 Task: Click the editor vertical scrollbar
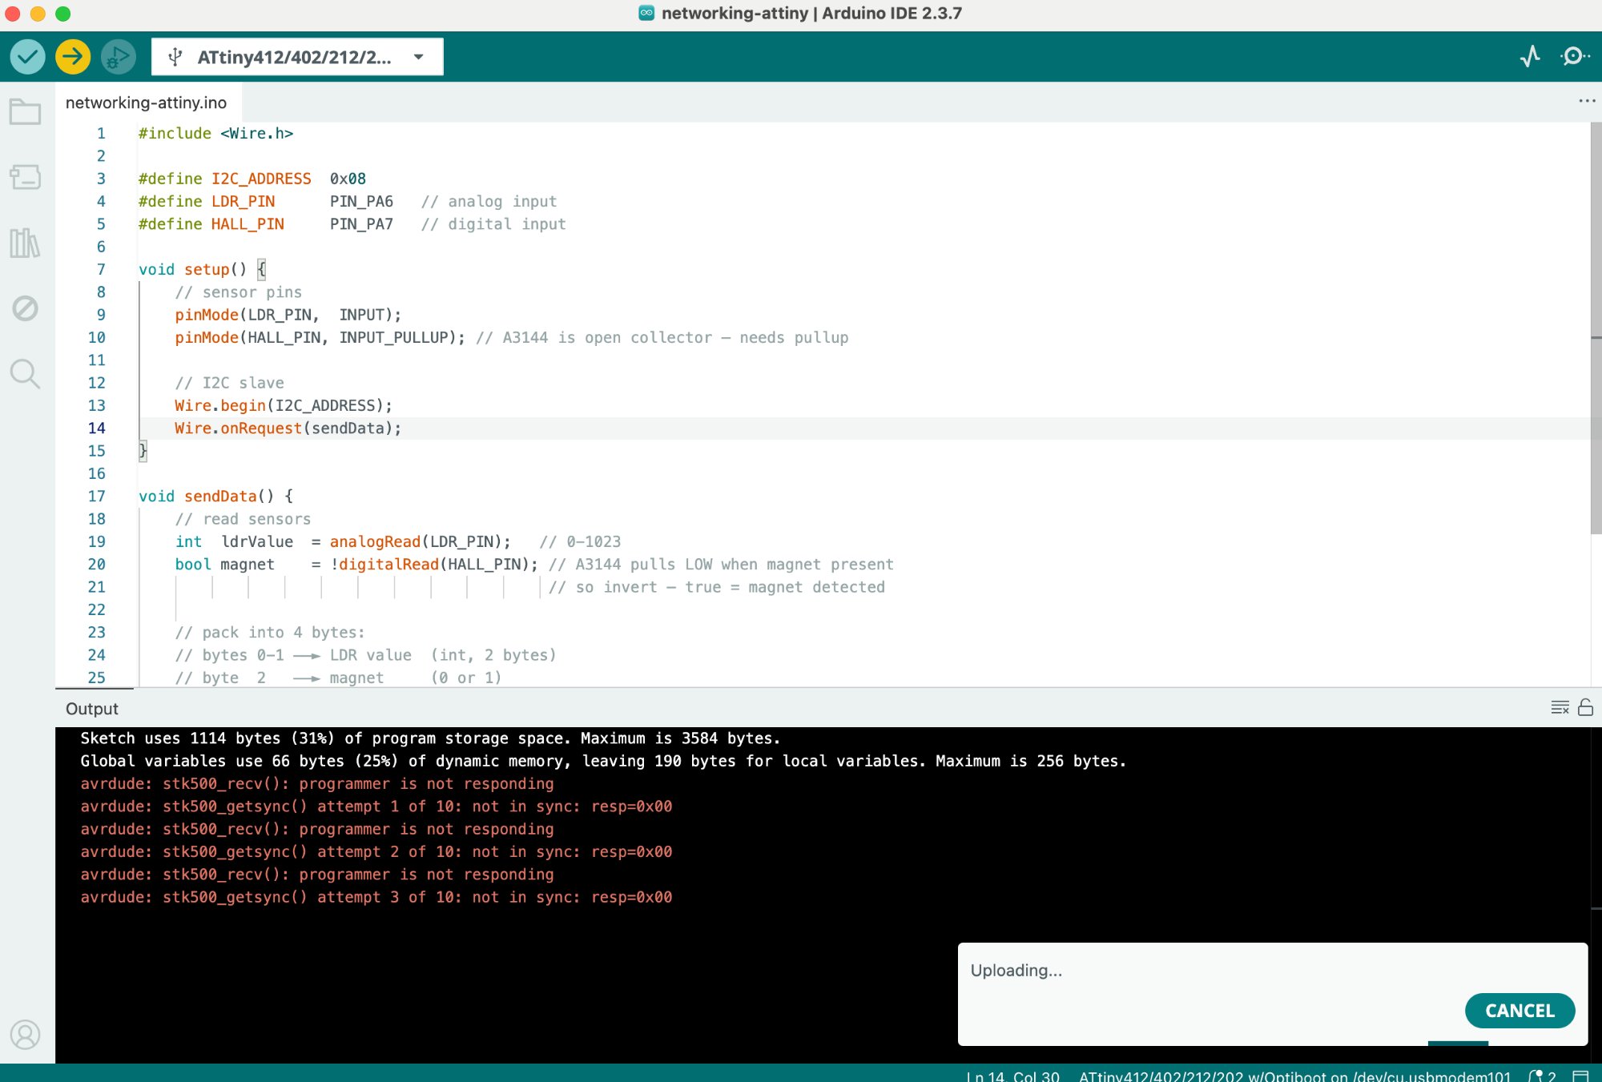pos(1595,328)
